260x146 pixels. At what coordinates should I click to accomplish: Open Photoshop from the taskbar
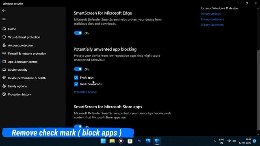click(x=139, y=141)
